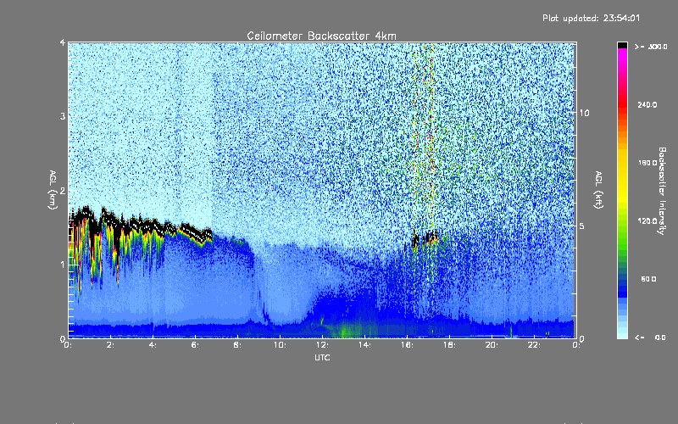Click the 'AGL (kft)' axis label

pos(598,190)
